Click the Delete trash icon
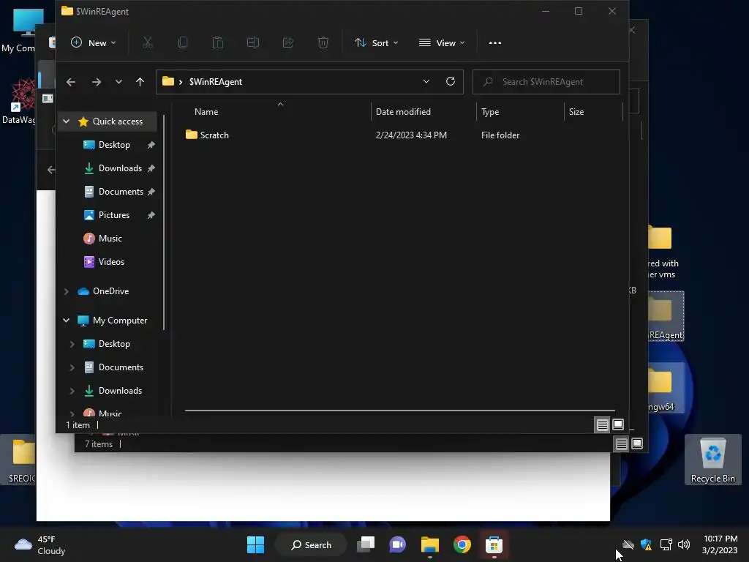Image resolution: width=749 pixels, height=562 pixels. pos(323,43)
